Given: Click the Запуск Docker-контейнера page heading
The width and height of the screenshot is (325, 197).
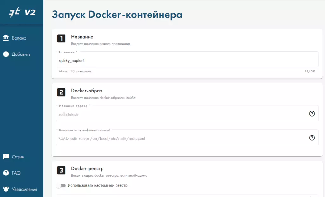Looking at the screenshot, I should pos(117,15).
